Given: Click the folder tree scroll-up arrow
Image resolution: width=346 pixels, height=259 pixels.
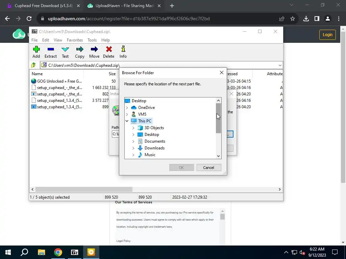Looking at the screenshot, I should coord(218,100).
